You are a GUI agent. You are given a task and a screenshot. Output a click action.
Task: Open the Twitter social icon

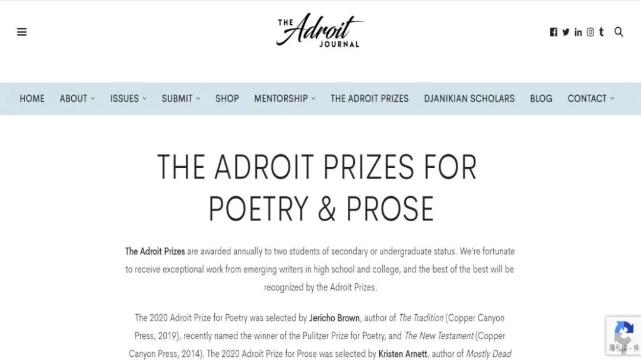[x=566, y=32]
